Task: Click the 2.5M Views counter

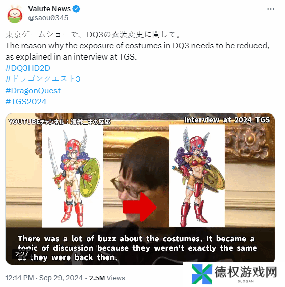Action: coord(107,278)
